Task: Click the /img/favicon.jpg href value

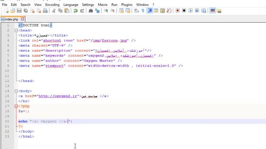Action: pyautogui.click(x=109, y=41)
